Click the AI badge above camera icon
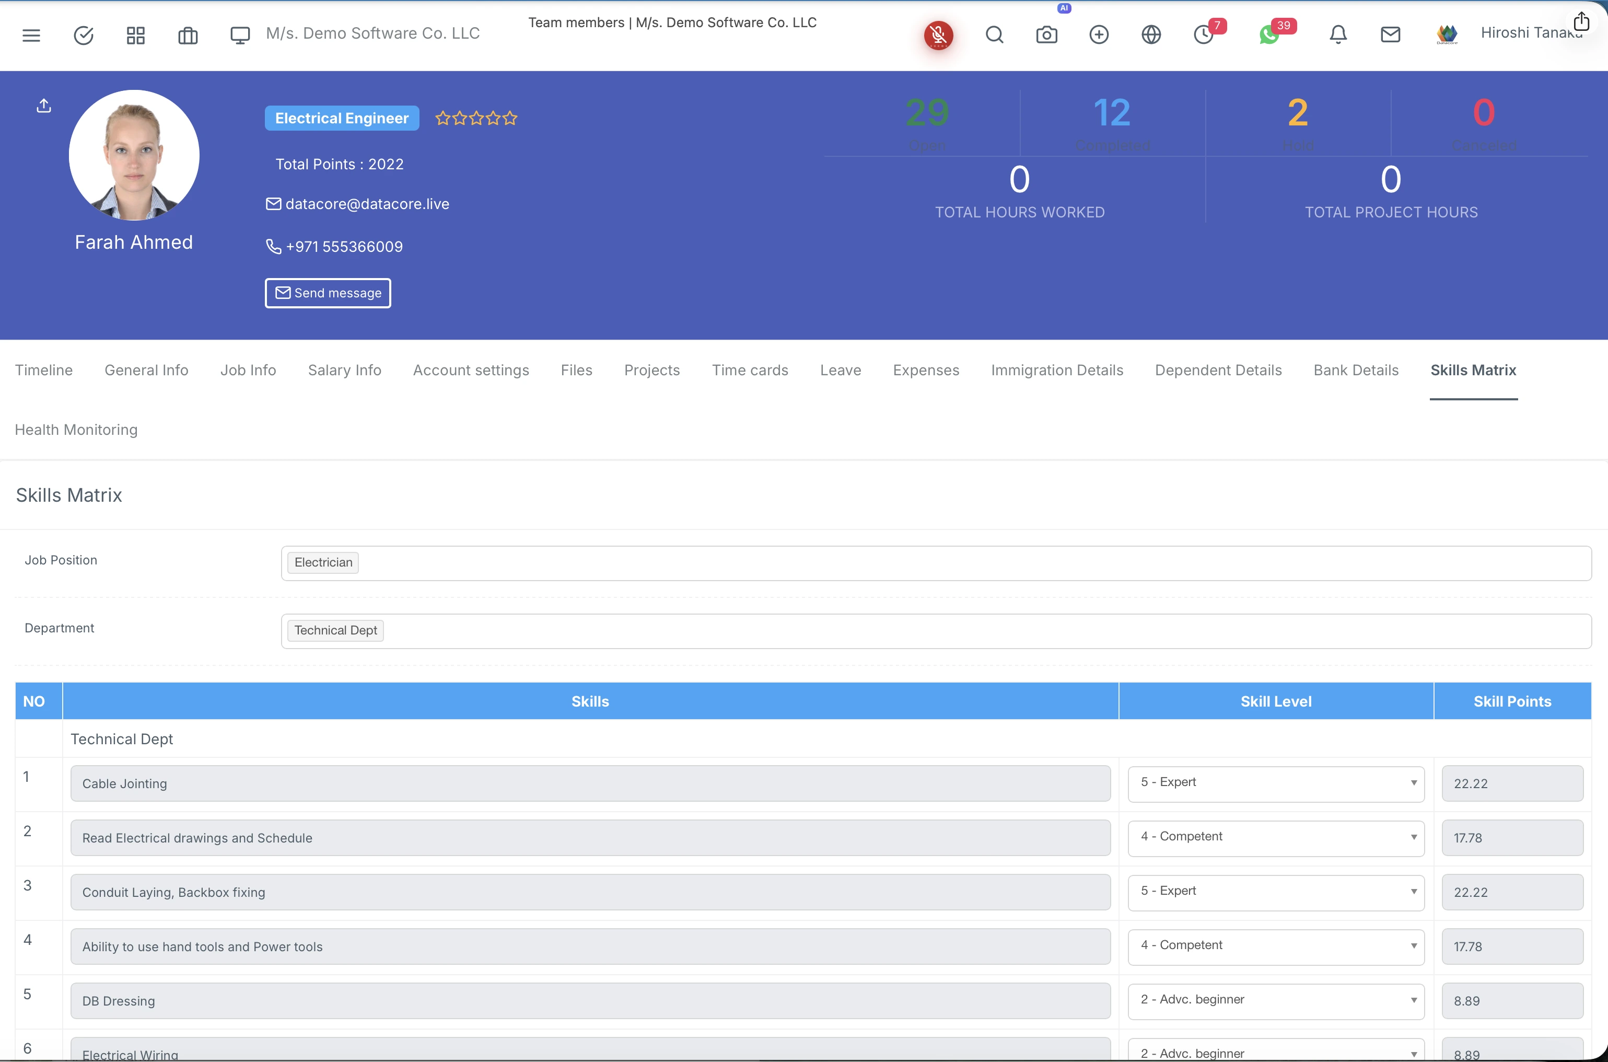The width and height of the screenshot is (1608, 1062). pyautogui.click(x=1064, y=8)
